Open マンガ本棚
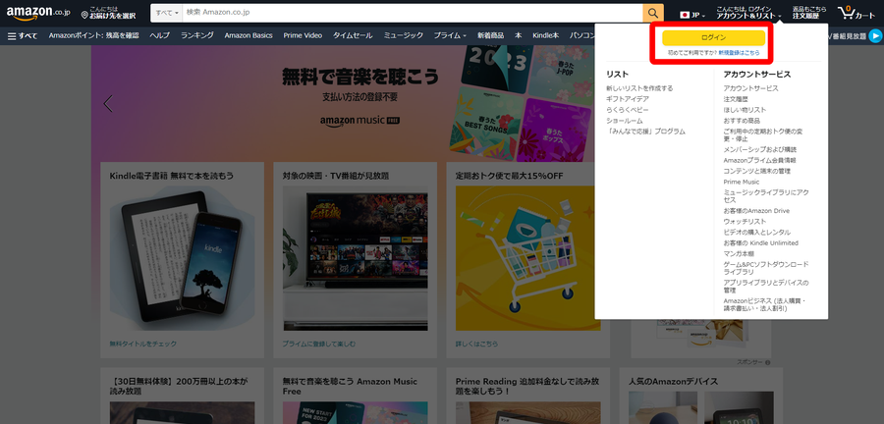The height and width of the screenshot is (424, 884). tap(739, 254)
